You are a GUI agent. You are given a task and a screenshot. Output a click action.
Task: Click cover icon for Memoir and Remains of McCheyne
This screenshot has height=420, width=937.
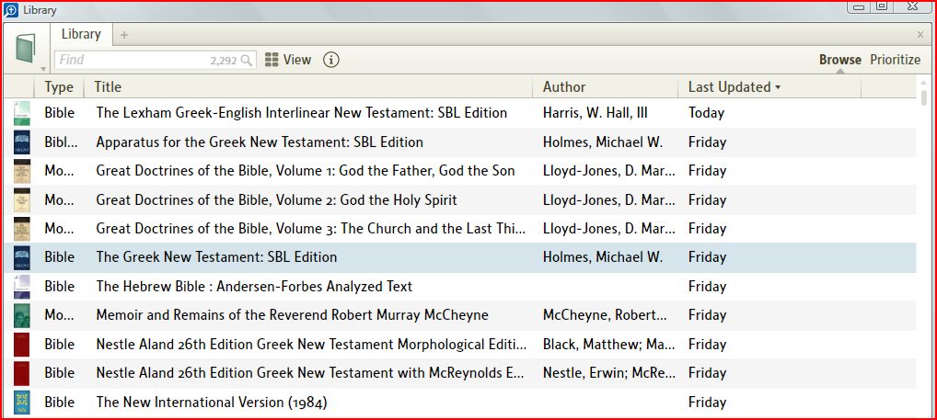pos(22,315)
